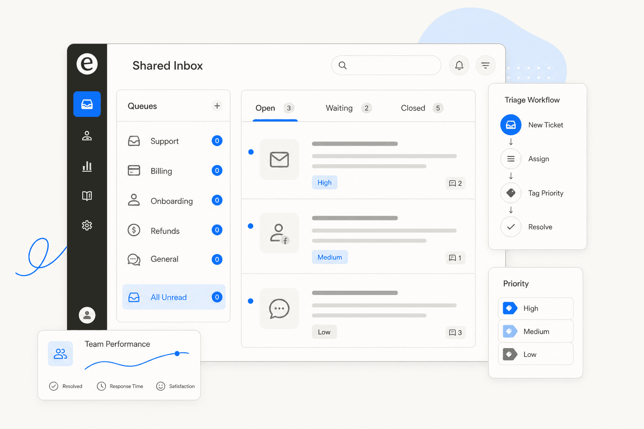Click the performance chart data point
Image resolution: width=644 pixels, height=429 pixels.
(177, 354)
